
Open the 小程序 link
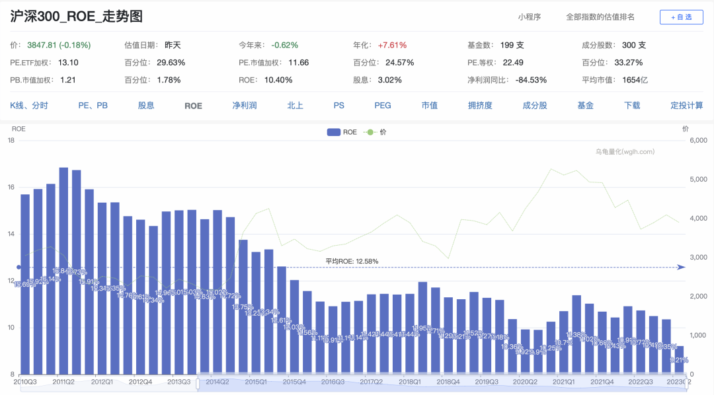pyautogui.click(x=529, y=17)
